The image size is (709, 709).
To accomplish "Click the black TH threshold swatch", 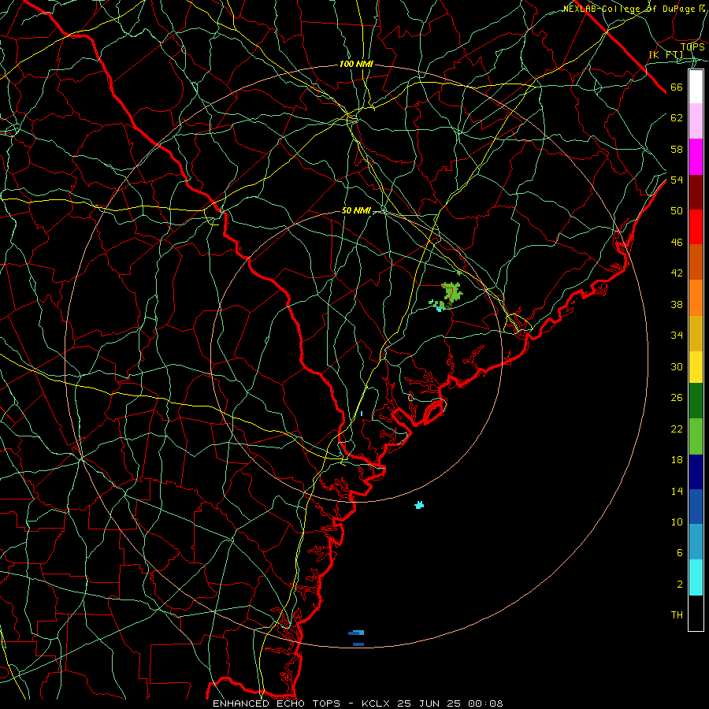I will [x=696, y=613].
